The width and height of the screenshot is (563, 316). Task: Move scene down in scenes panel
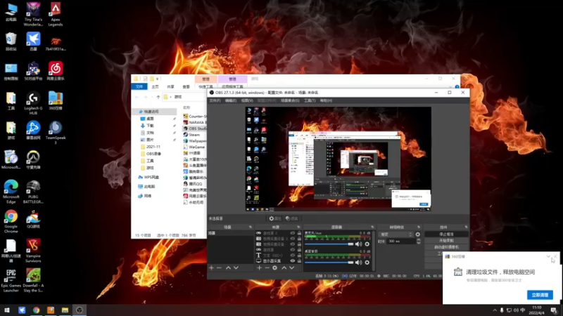pyautogui.click(x=236, y=268)
